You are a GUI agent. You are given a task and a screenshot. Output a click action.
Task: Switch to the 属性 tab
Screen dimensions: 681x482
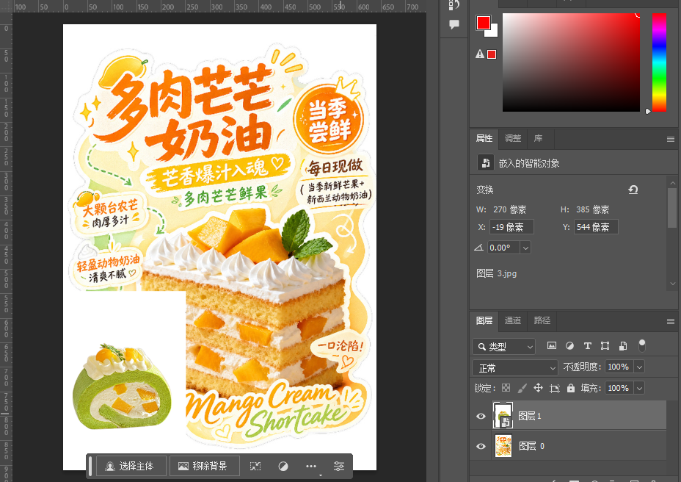click(x=484, y=138)
